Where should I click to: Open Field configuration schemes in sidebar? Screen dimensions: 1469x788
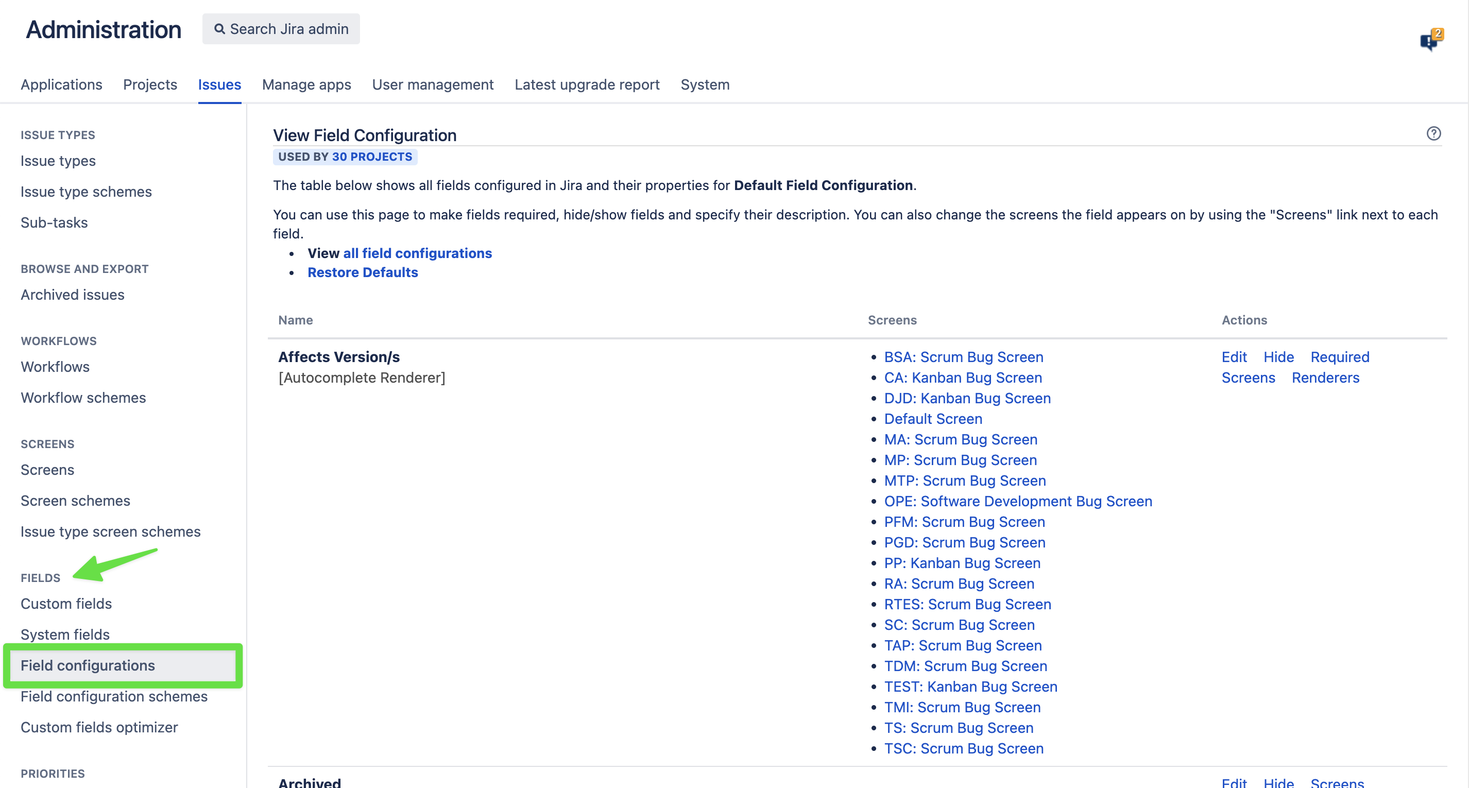pos(114,696)
